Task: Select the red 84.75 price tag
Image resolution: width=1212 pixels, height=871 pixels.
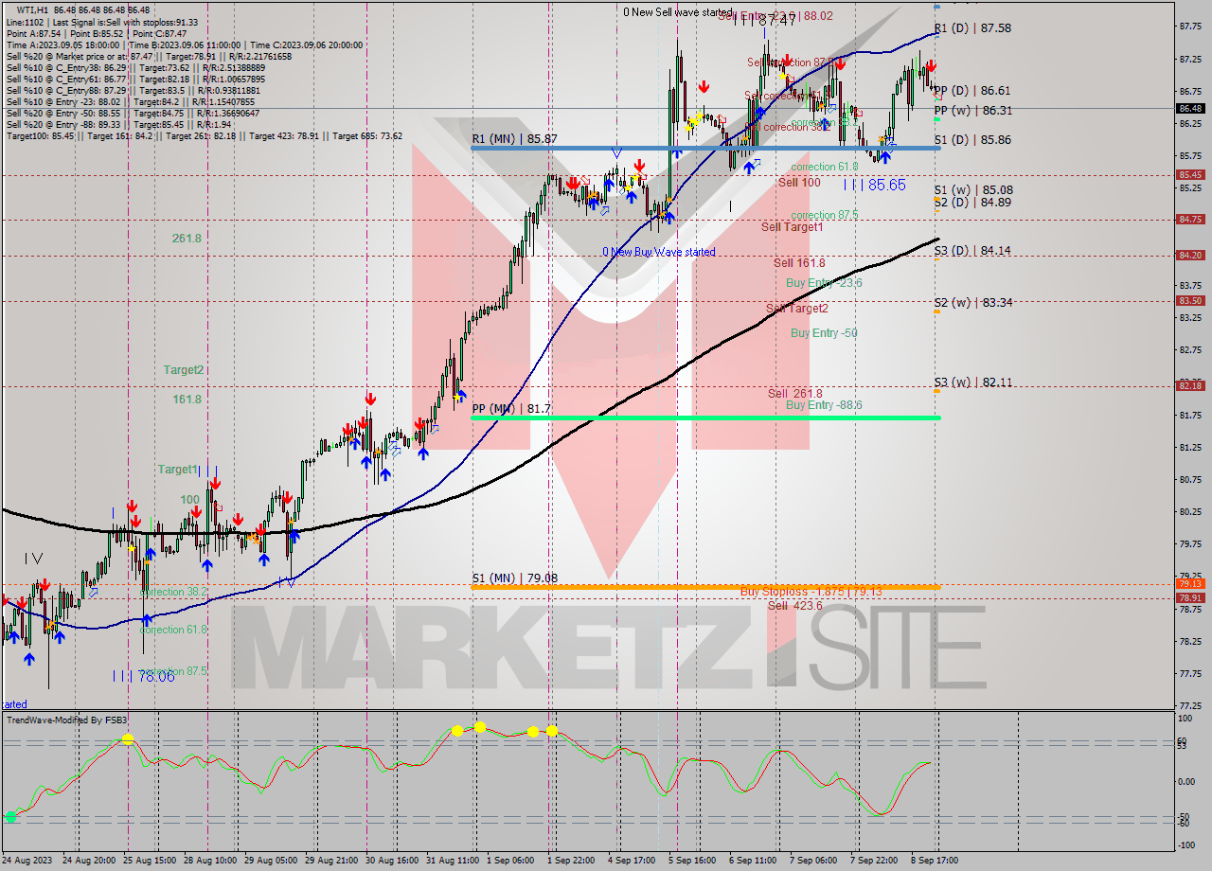Action: click(1190, 219)
